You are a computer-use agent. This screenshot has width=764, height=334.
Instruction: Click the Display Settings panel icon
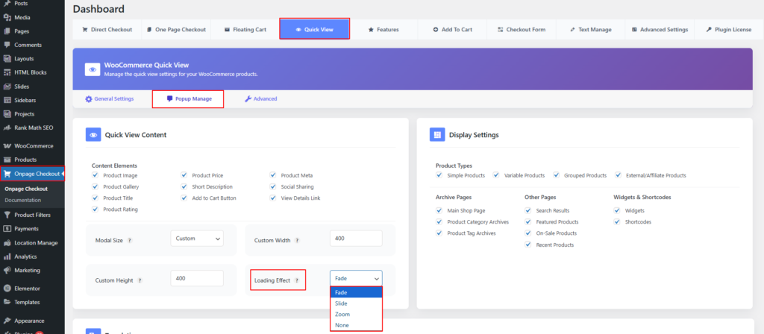pos(436,135)
